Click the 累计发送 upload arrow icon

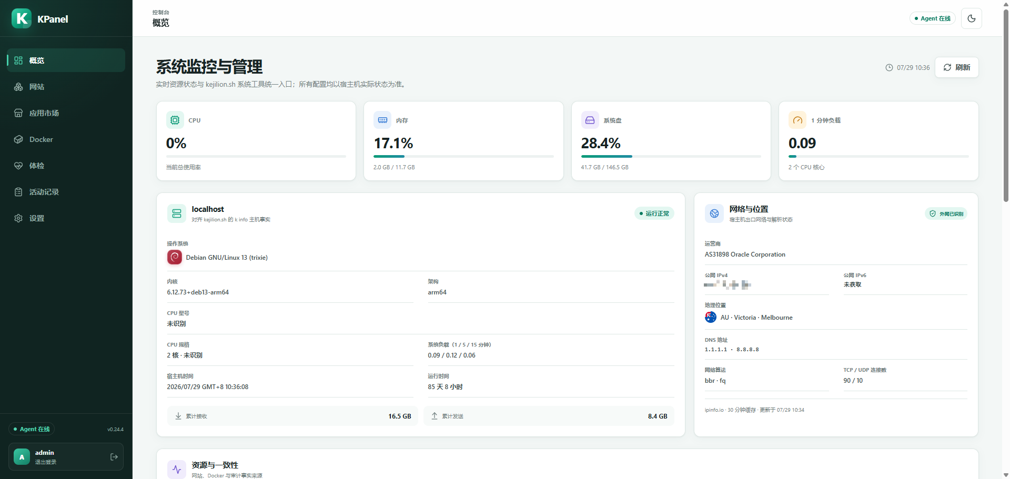coord(435,416)
